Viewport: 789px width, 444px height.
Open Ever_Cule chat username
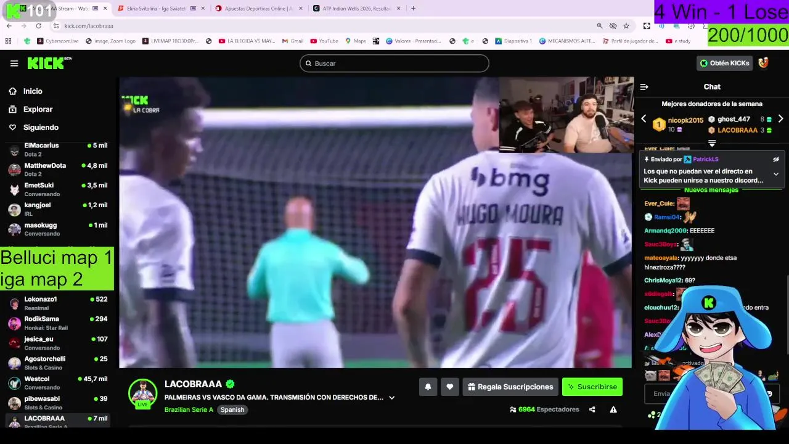[659, 203]
